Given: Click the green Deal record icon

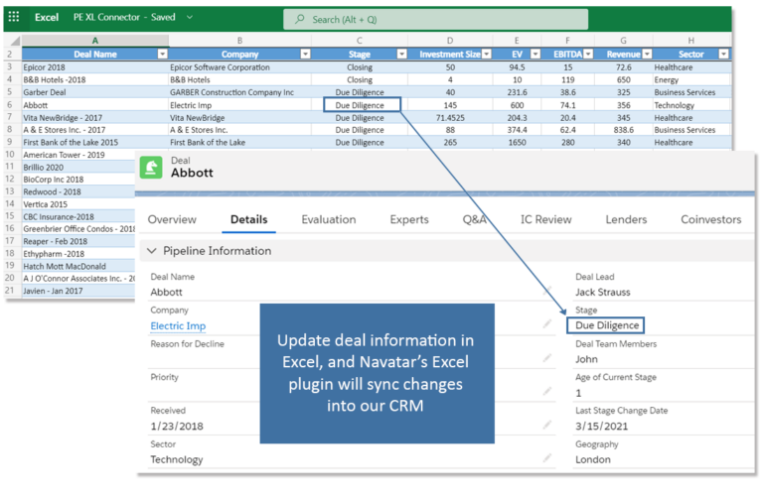Looking at the screenshot, I should coord(151,168).
